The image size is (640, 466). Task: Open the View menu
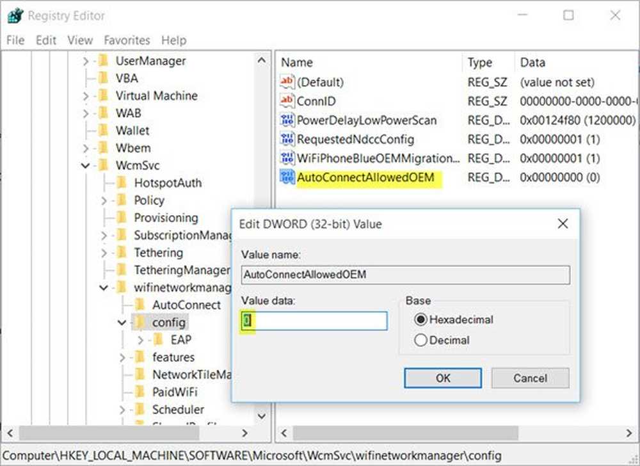(80, 40)
